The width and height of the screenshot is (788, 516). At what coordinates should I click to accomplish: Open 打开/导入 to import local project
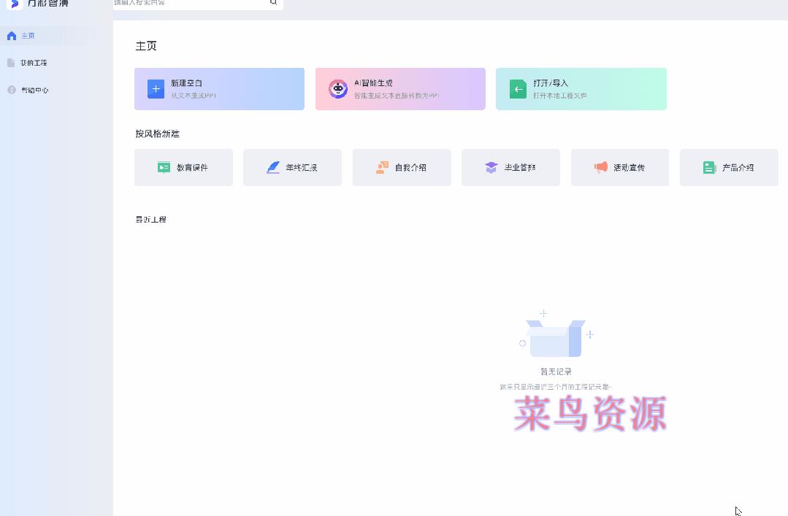tap(581, 88)
